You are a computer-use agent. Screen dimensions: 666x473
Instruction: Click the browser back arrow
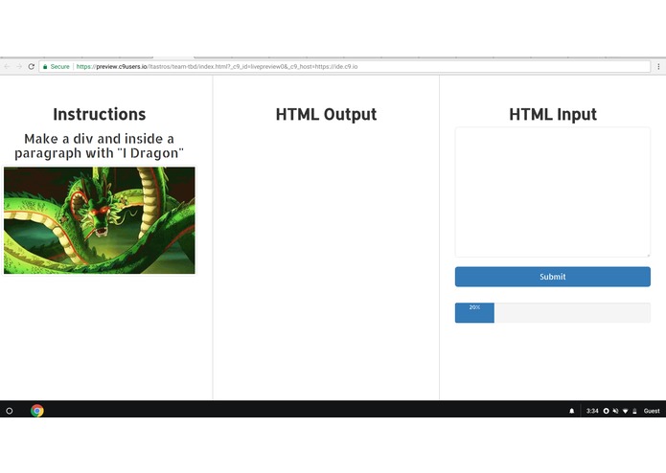[x=7, y=67]
